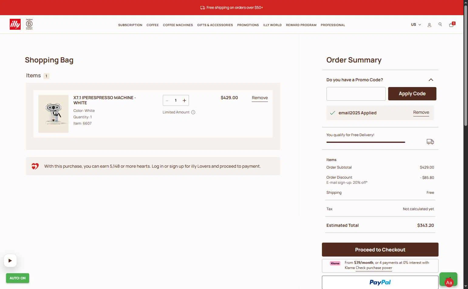Click the shipping truck icon in top banner
This screenshot has height=289, width=468.
203,8
